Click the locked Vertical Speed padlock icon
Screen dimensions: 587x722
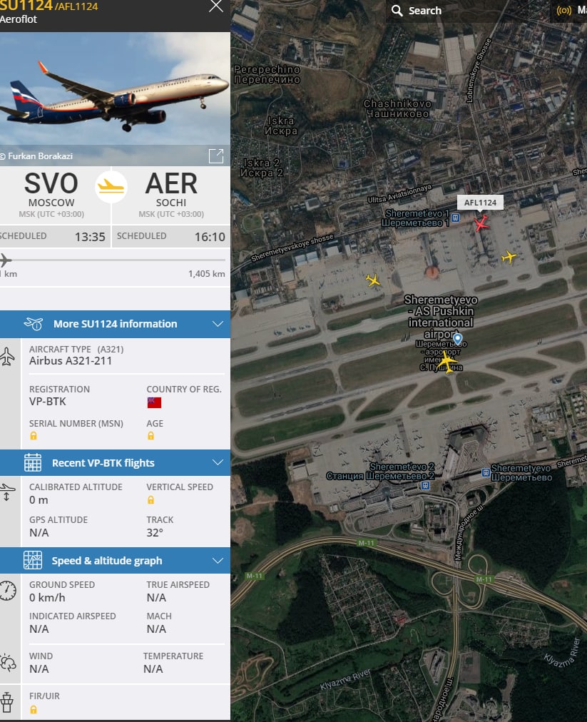(x=150, y=499)
